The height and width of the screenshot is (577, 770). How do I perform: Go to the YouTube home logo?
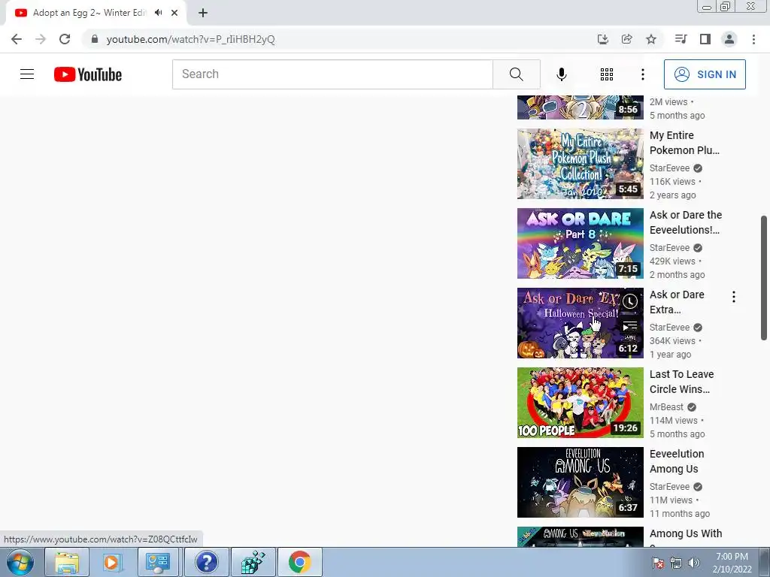88,74
